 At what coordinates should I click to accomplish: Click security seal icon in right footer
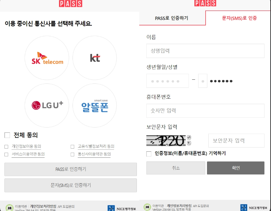coord(147,207)
